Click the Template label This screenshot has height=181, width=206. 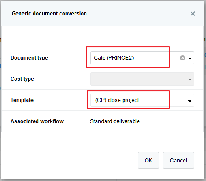pos(22,100)
